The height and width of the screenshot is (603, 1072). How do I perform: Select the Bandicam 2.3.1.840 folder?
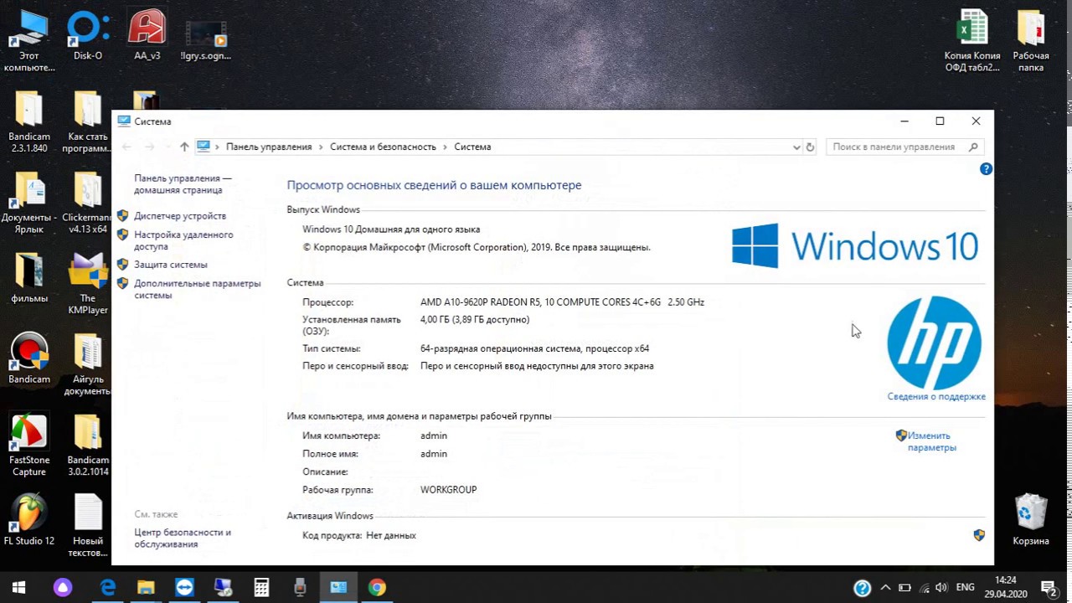pos(29,121)
